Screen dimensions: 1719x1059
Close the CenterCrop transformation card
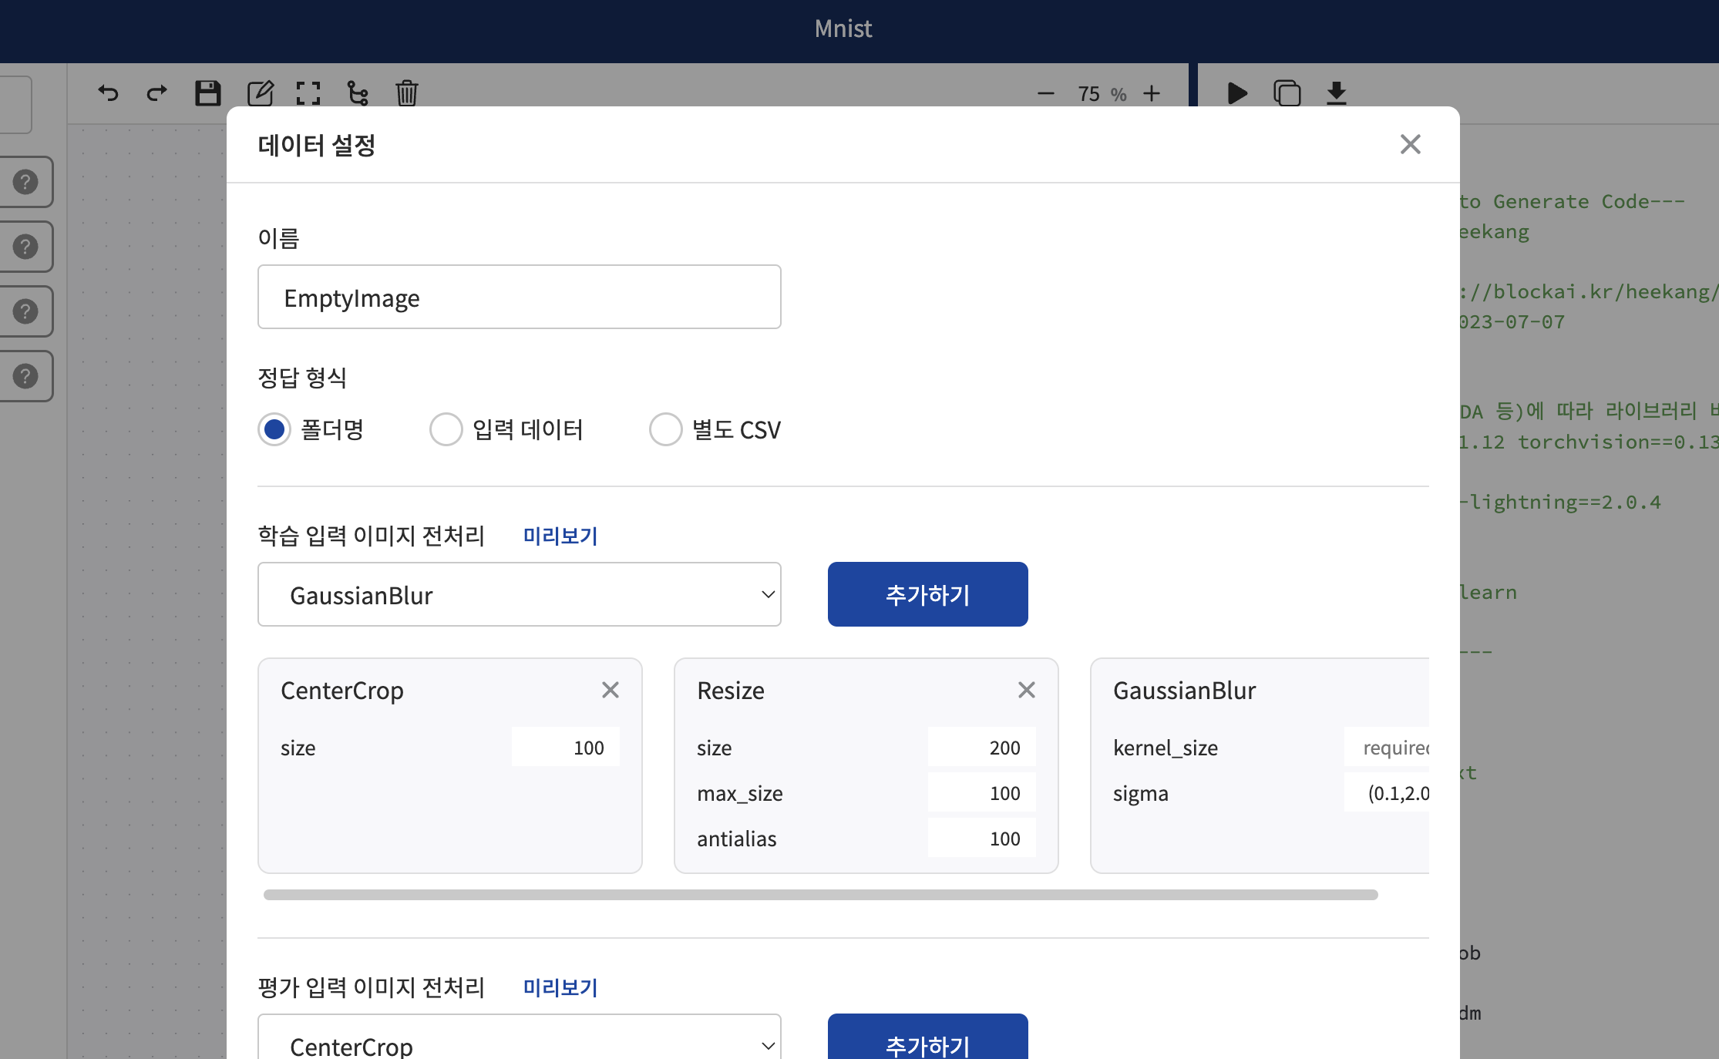coord(611,688)
